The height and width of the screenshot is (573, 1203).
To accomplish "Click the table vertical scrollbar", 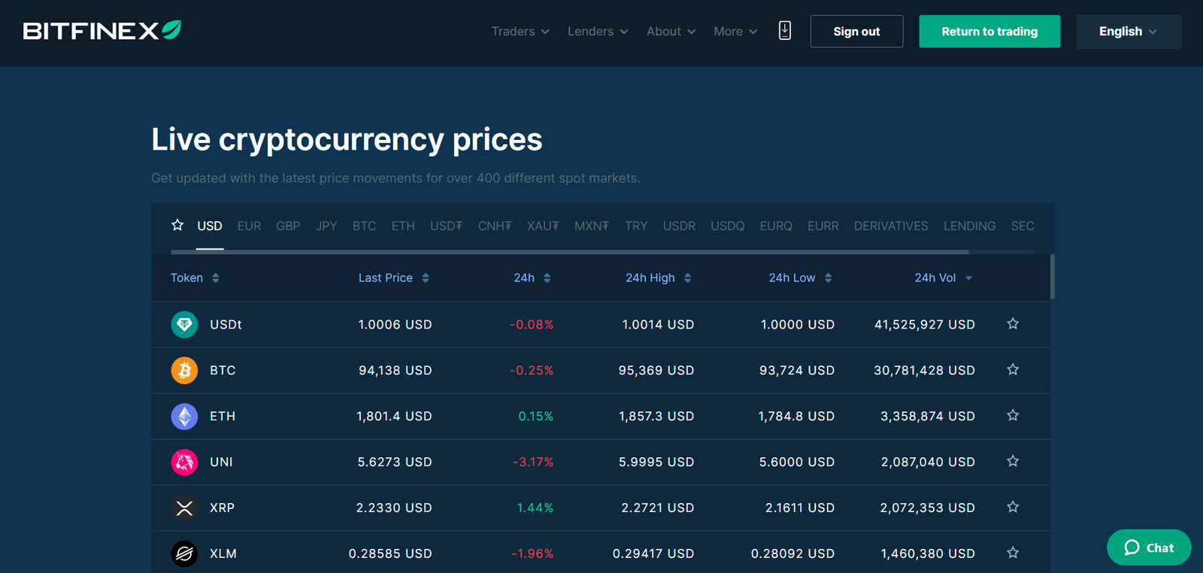I will [x=1052, y=277].
